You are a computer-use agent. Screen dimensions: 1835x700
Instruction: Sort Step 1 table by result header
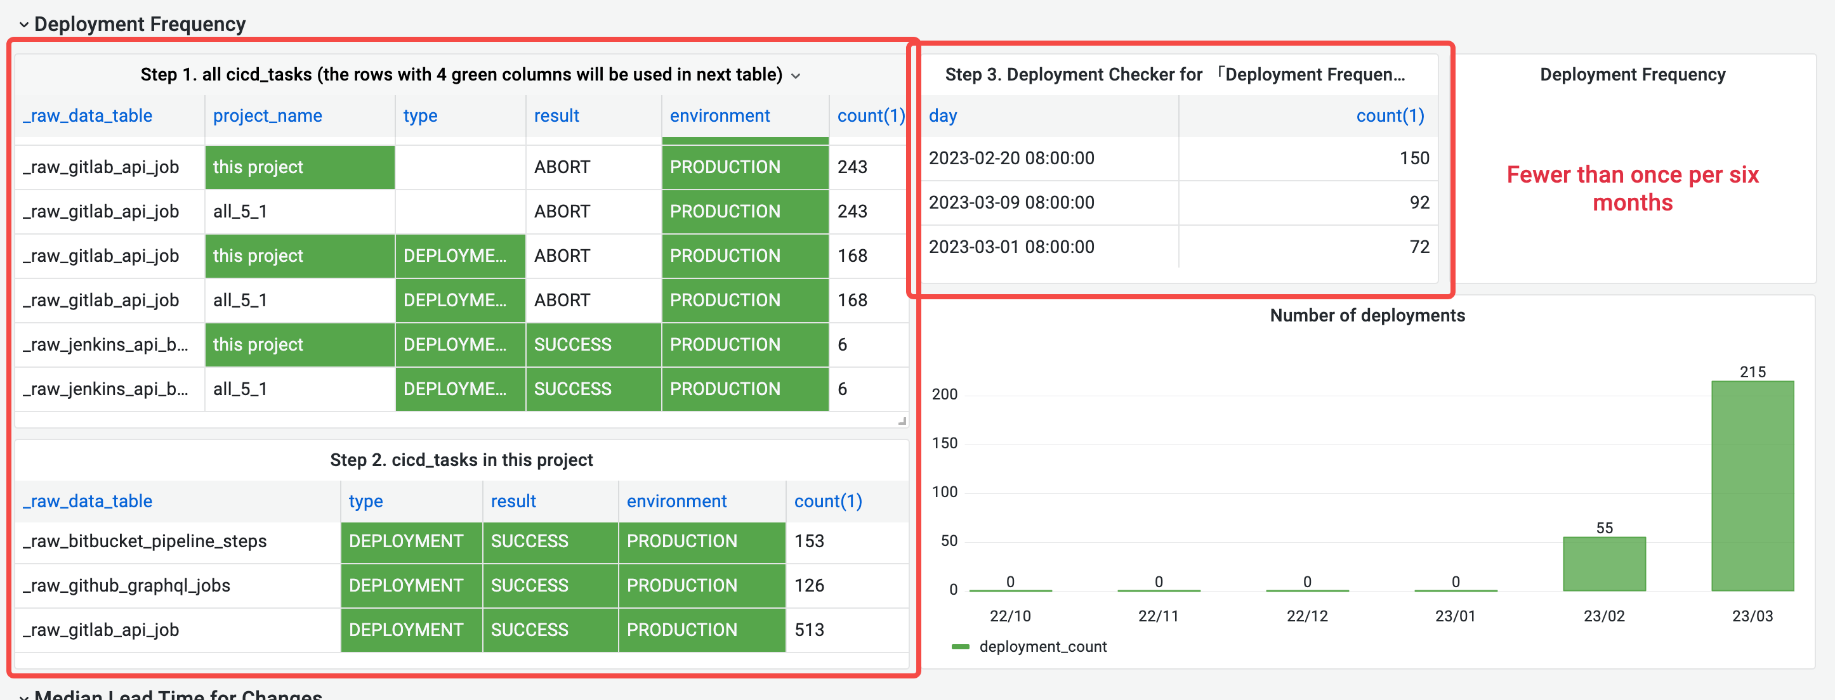[x=556, y=115]
